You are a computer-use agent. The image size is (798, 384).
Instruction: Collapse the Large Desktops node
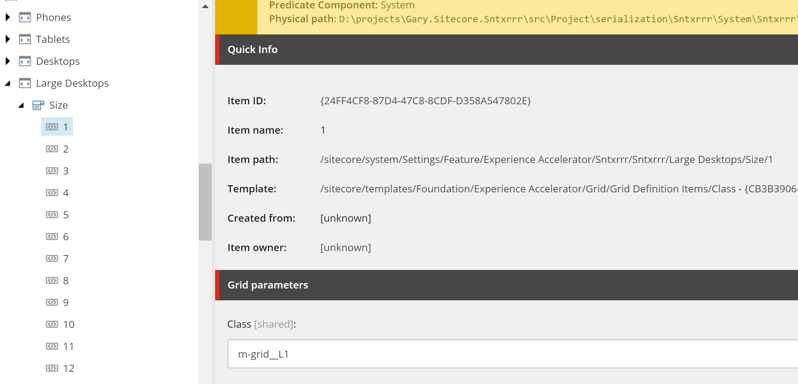click(8, 83)
